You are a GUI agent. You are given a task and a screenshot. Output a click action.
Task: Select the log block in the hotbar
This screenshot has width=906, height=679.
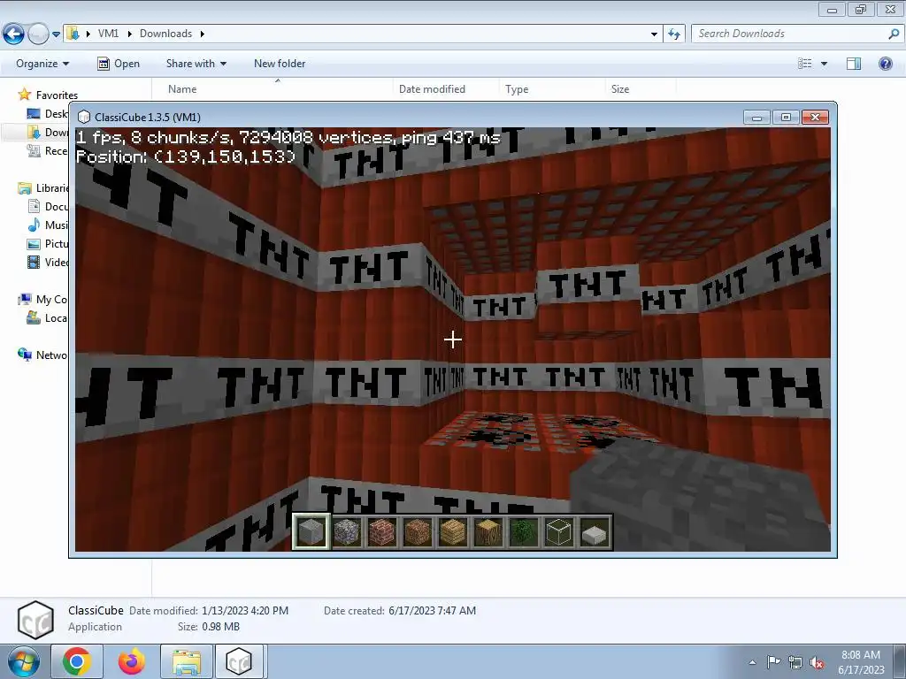[x=488, y=531]
